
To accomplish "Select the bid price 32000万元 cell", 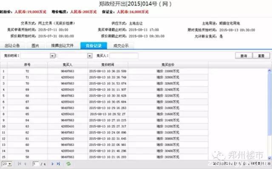I will (x=168, y=102).
